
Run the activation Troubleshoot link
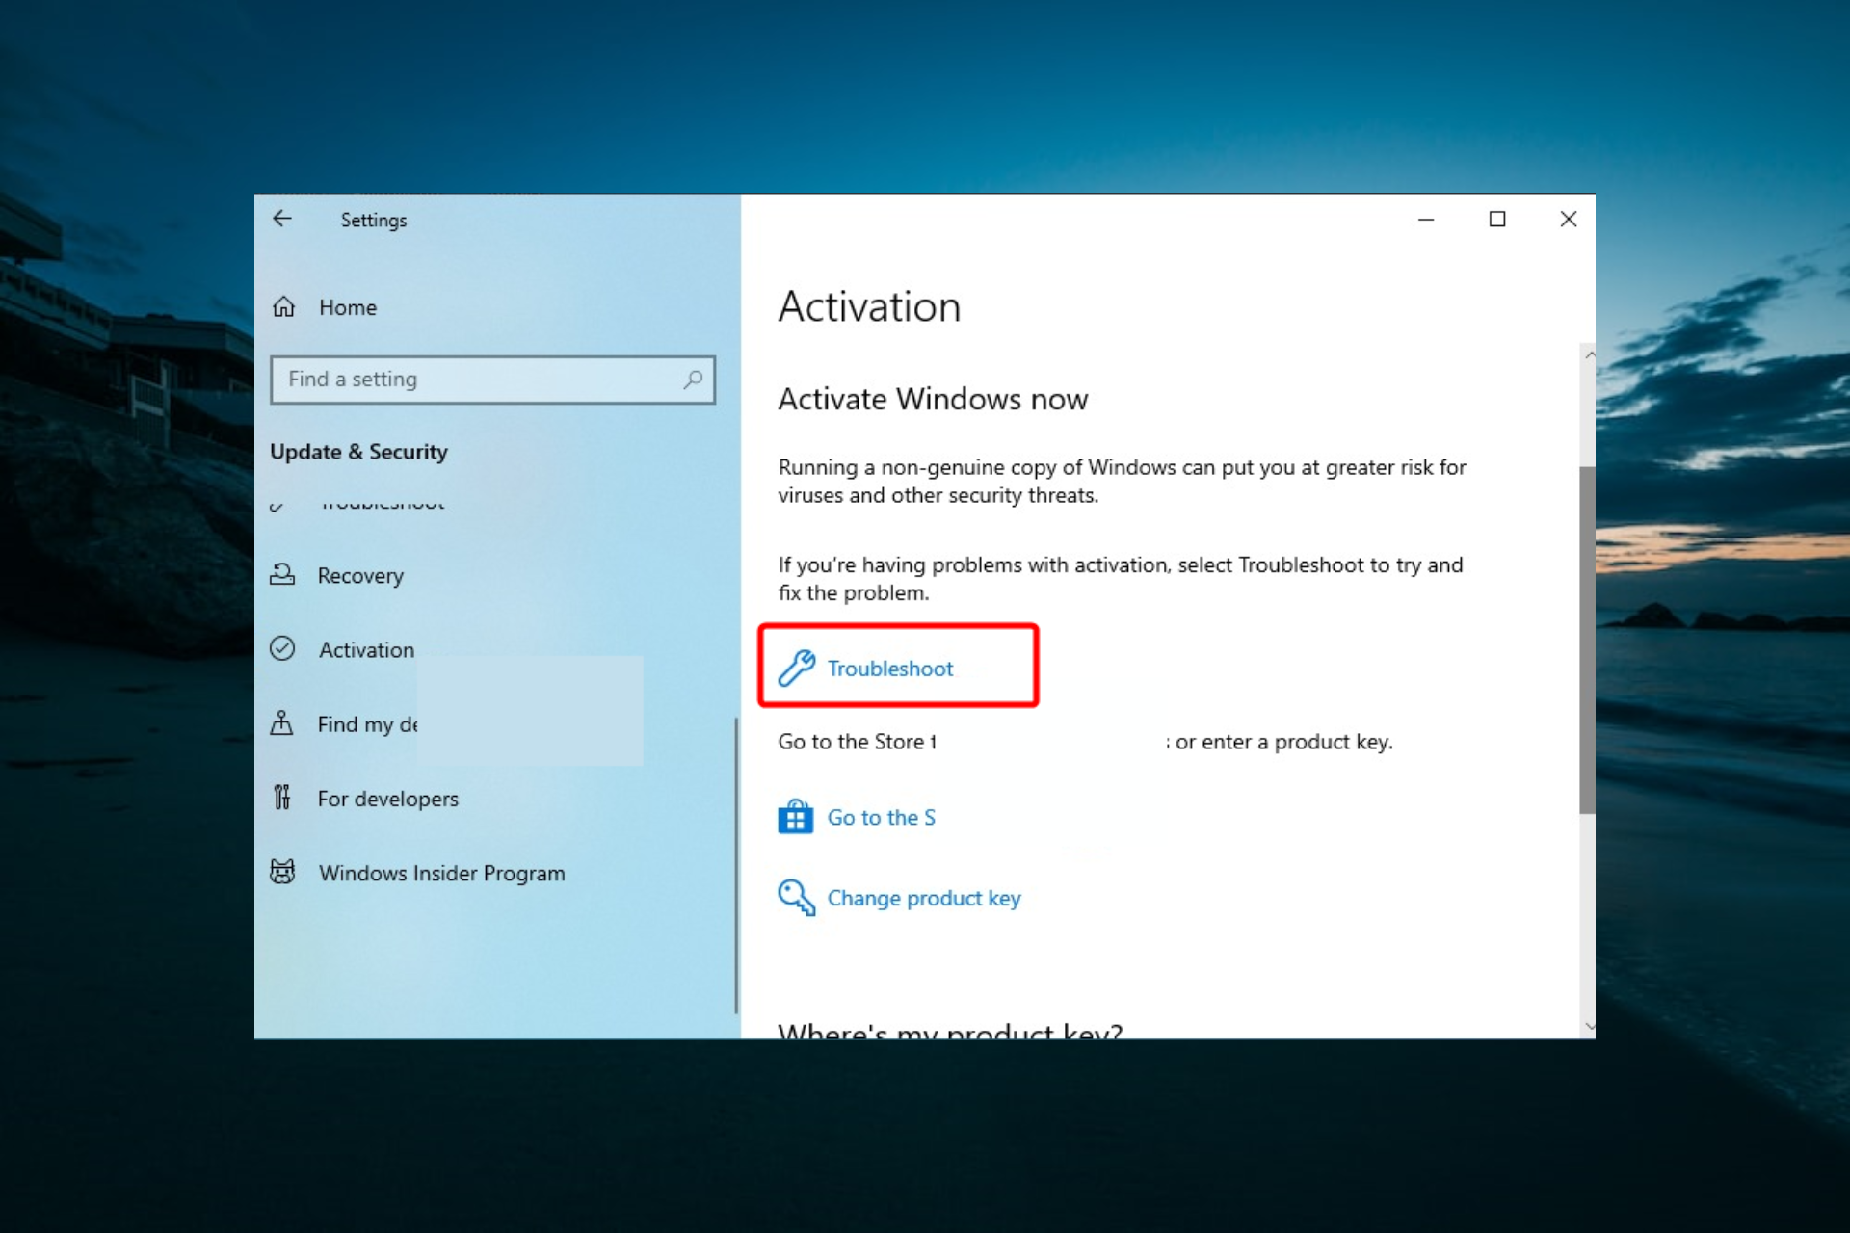click(889, 669)
